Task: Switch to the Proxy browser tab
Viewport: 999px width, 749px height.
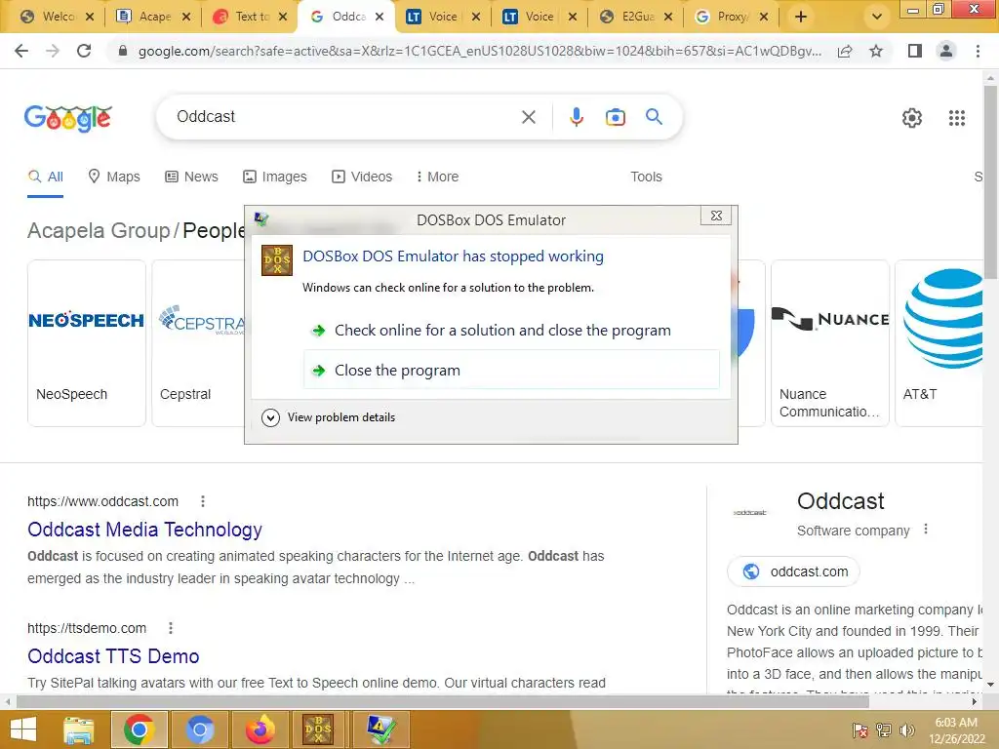Action: (731, 17)
